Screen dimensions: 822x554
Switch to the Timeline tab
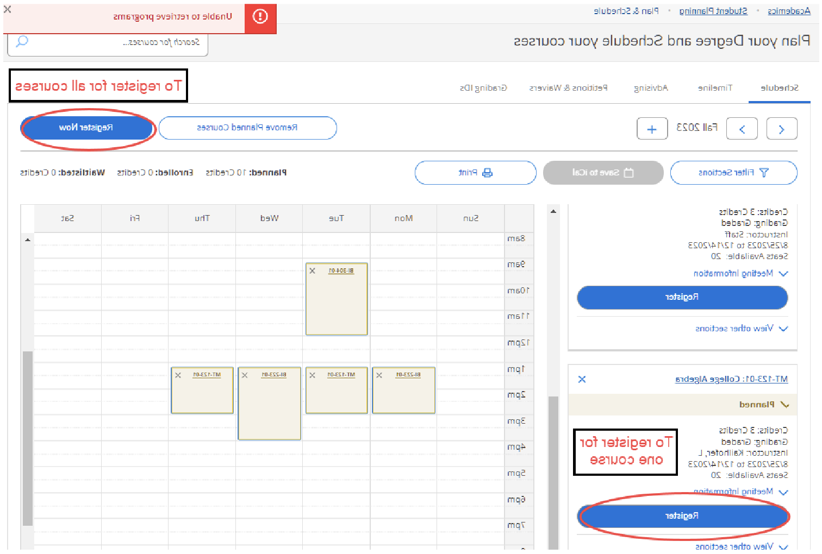(x=715, y=88)
